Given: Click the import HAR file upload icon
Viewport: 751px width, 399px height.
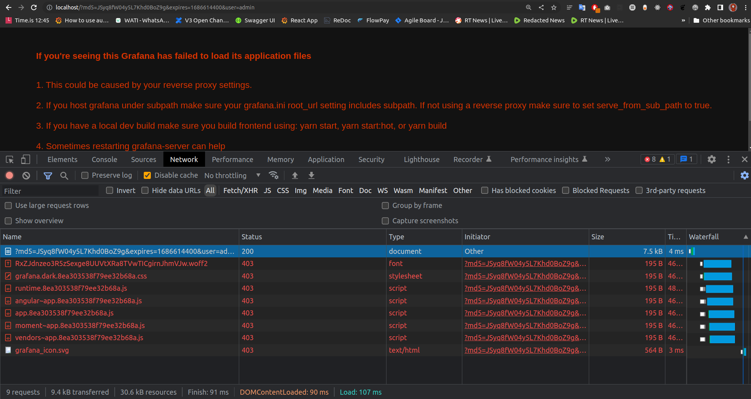Looking at the screenshot, I should (x=295, y=175).
